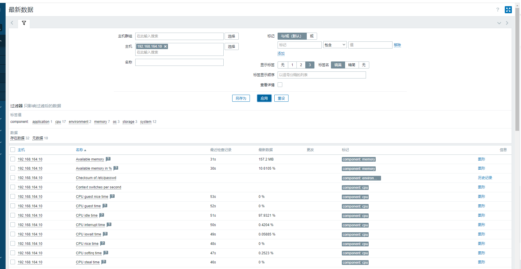Filter by component tag value cpu
Viewport: 521px width, 269px height.
click(x=58, y=122)
